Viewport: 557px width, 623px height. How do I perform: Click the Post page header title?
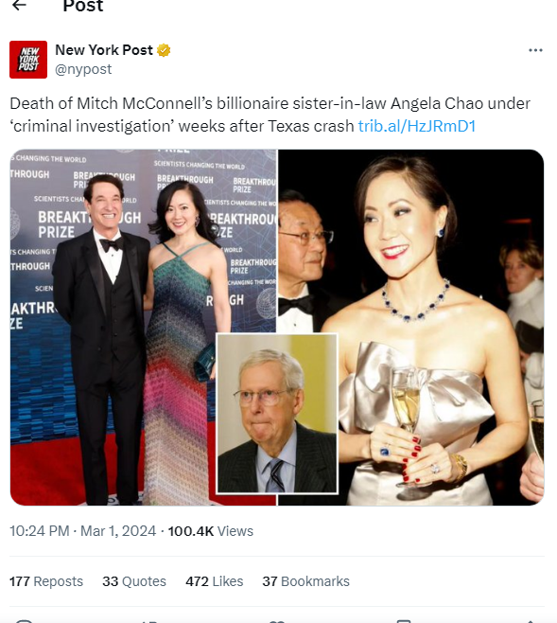click(83, 6)
